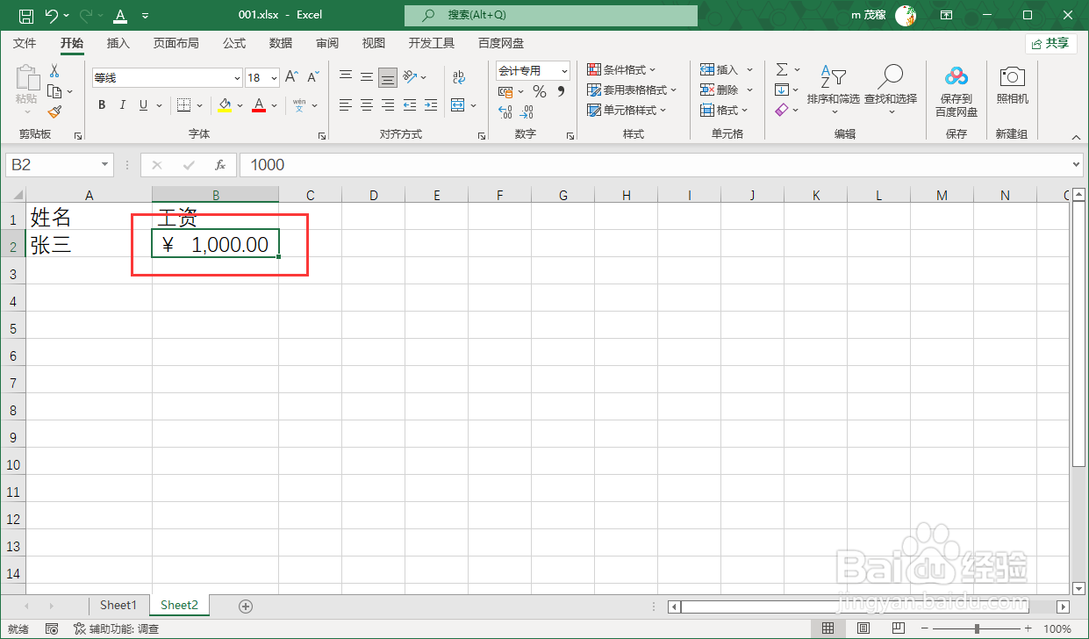Open the 开发工具 ribbon tab
Viewport: 1089px width, 639px height.
pyautogui.click(x=431, y=42)
